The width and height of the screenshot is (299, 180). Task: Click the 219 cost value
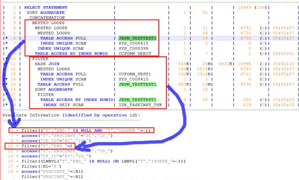[x=247, y=105]
